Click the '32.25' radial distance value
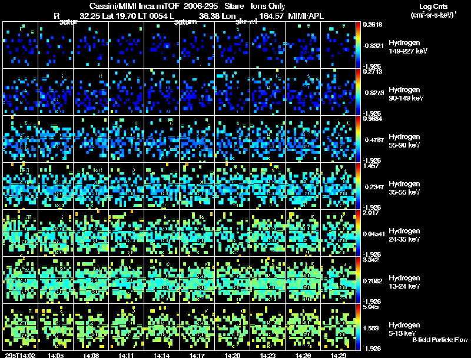This screenshot has width=471, height=358. point(90,16)
